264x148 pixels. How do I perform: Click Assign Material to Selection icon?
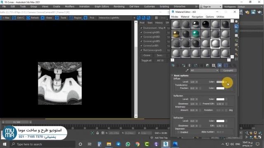click(184, 65)
